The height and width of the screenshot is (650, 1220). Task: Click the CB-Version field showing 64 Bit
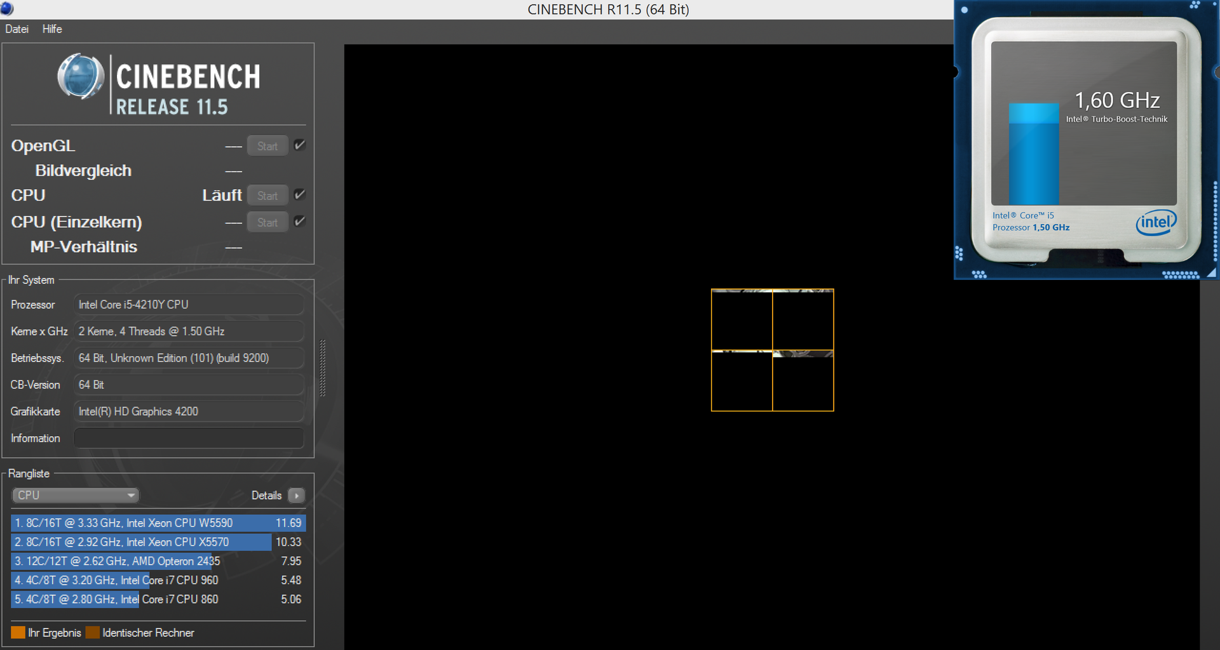tap(189, 385)
